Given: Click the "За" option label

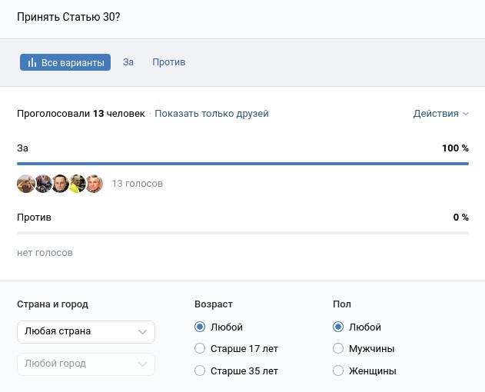Looking at the screenshot, I should (x=22, y=148).
